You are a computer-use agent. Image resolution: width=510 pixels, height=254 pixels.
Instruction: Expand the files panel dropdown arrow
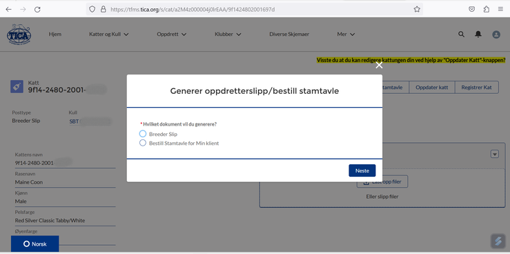click(x=494, y=154)
